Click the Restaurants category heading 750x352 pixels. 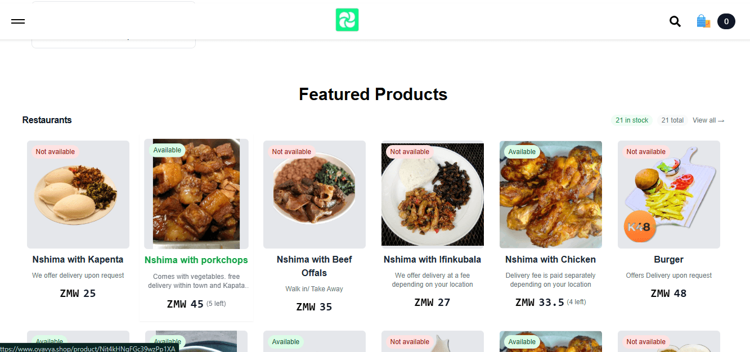(47, 120)
